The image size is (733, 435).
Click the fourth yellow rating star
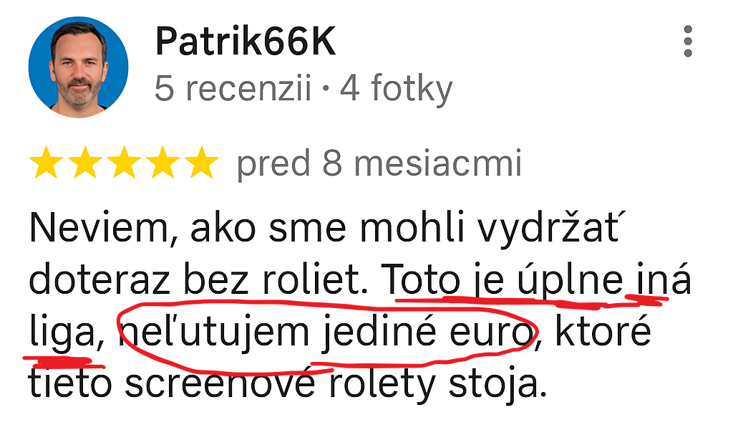(x=162, y=163)
